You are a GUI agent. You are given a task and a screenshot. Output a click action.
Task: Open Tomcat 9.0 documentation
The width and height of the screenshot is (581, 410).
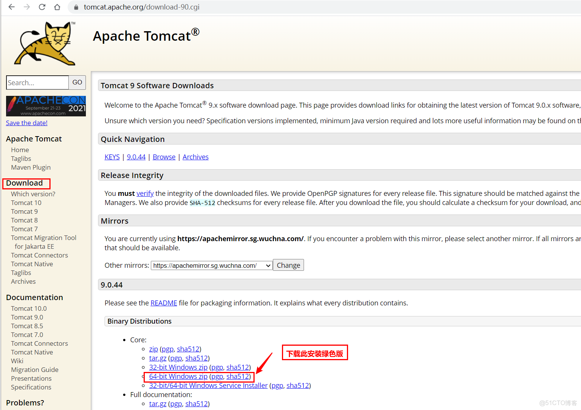tap(27, 317)
